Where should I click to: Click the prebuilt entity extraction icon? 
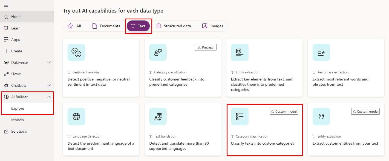pos(240,52)
